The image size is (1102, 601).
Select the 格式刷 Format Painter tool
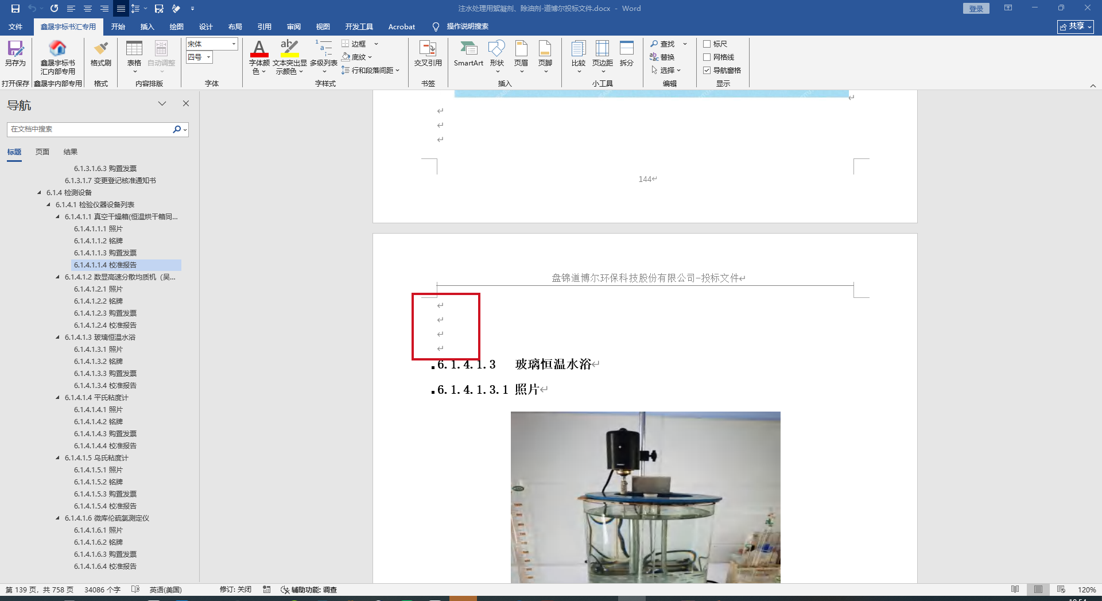pos(101,53)
